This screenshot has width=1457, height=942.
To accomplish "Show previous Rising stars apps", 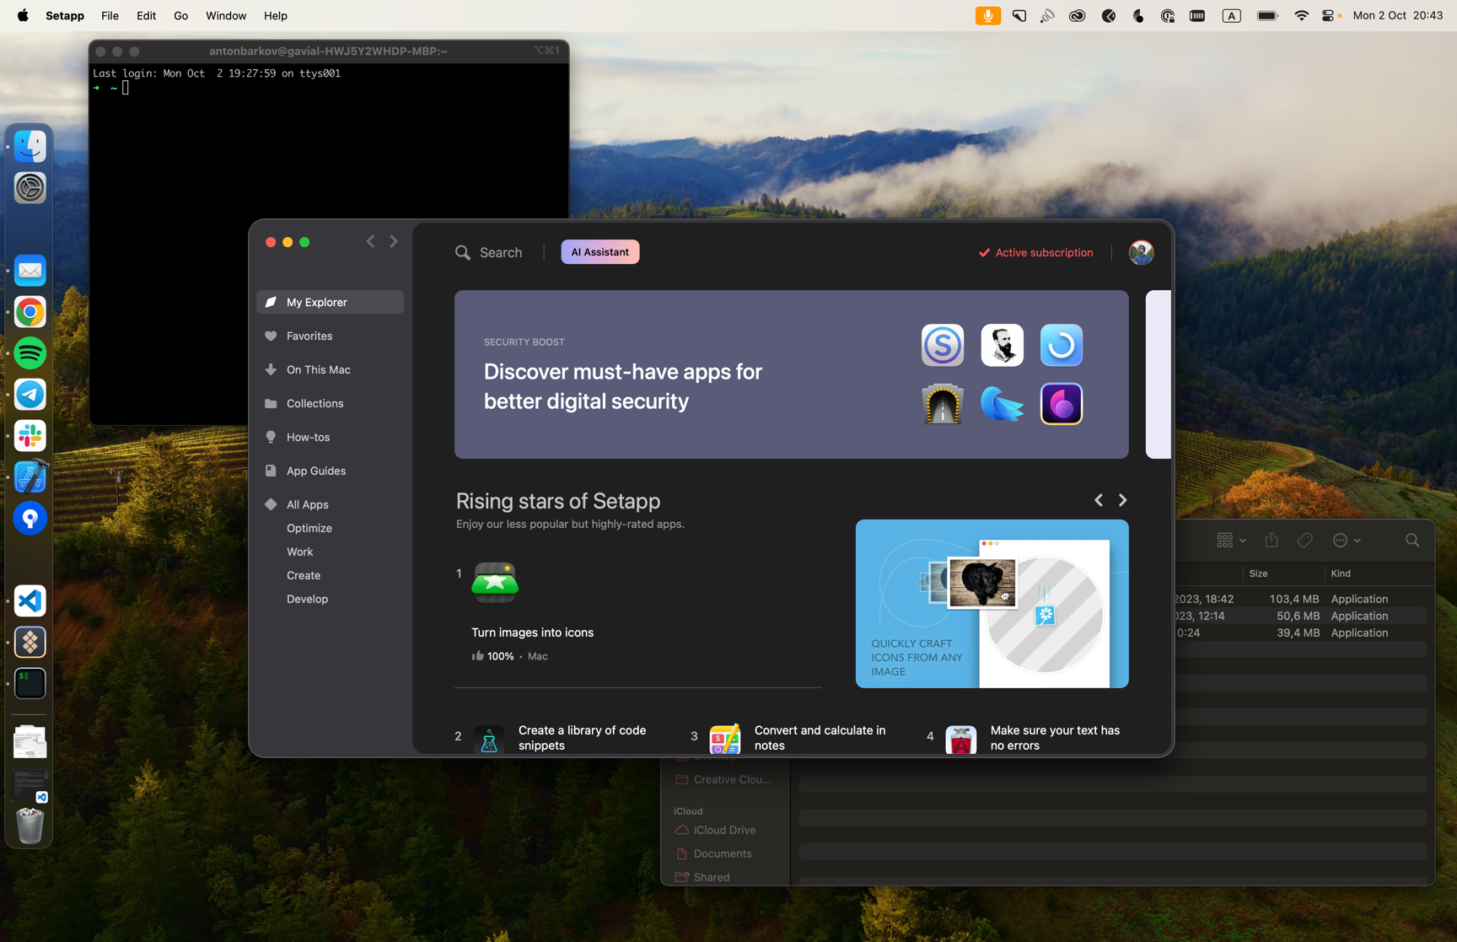I will [1099, 500].
